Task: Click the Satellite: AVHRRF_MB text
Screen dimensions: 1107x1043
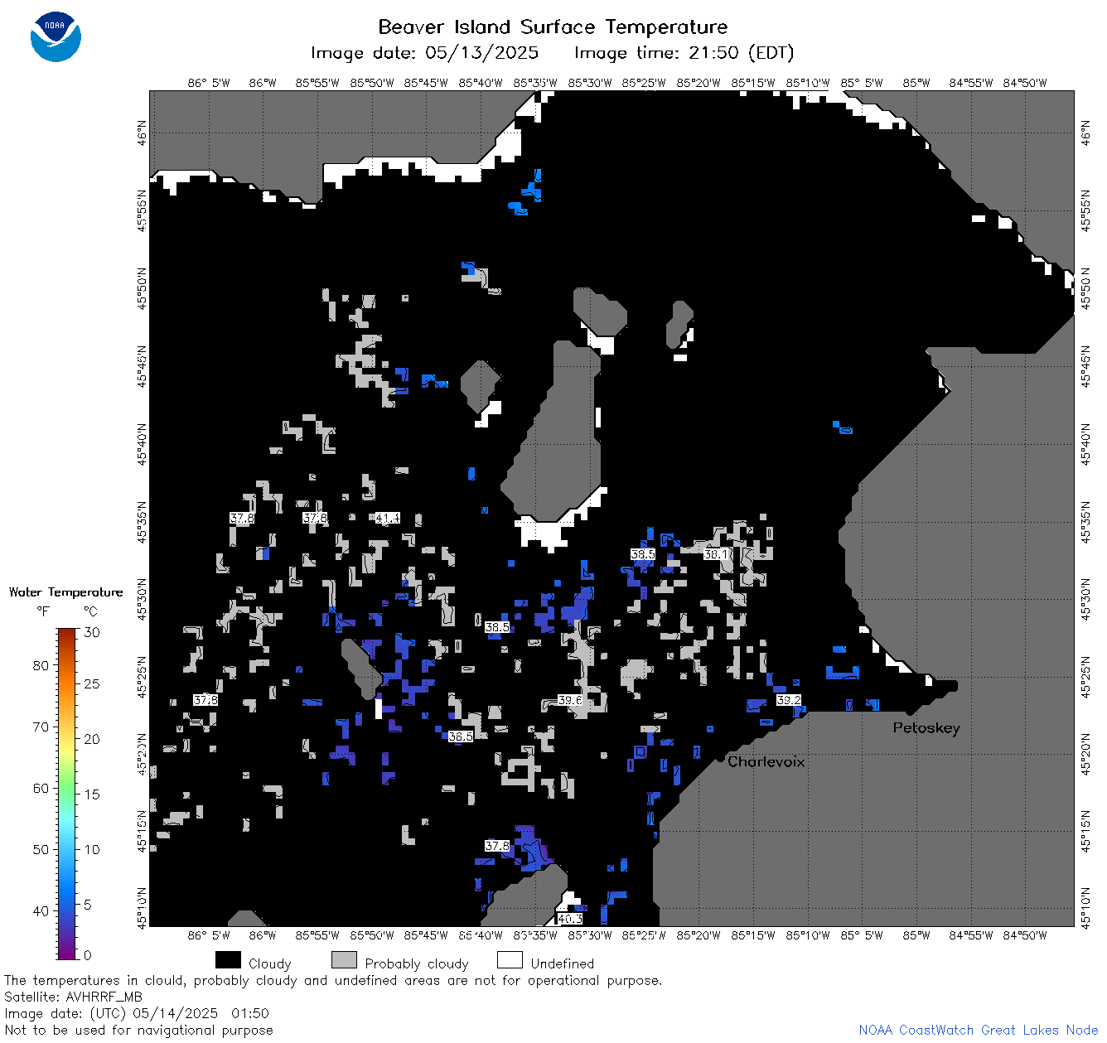Action: coord(73,997)
